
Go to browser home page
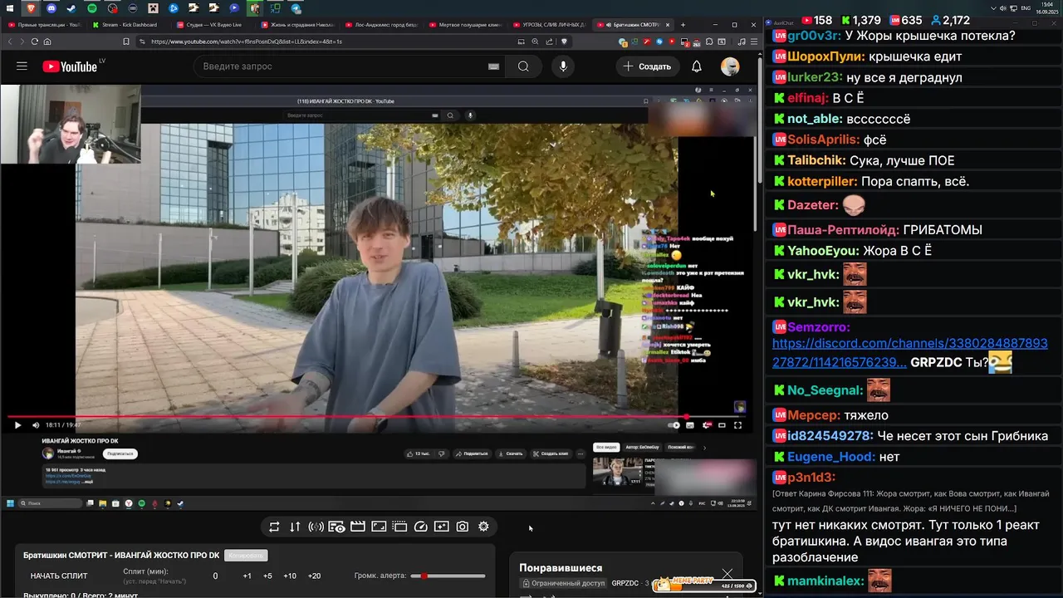coord(47,42)
